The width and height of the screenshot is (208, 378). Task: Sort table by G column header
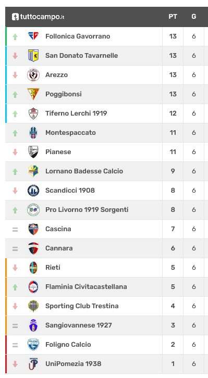(x=194, y=17)
